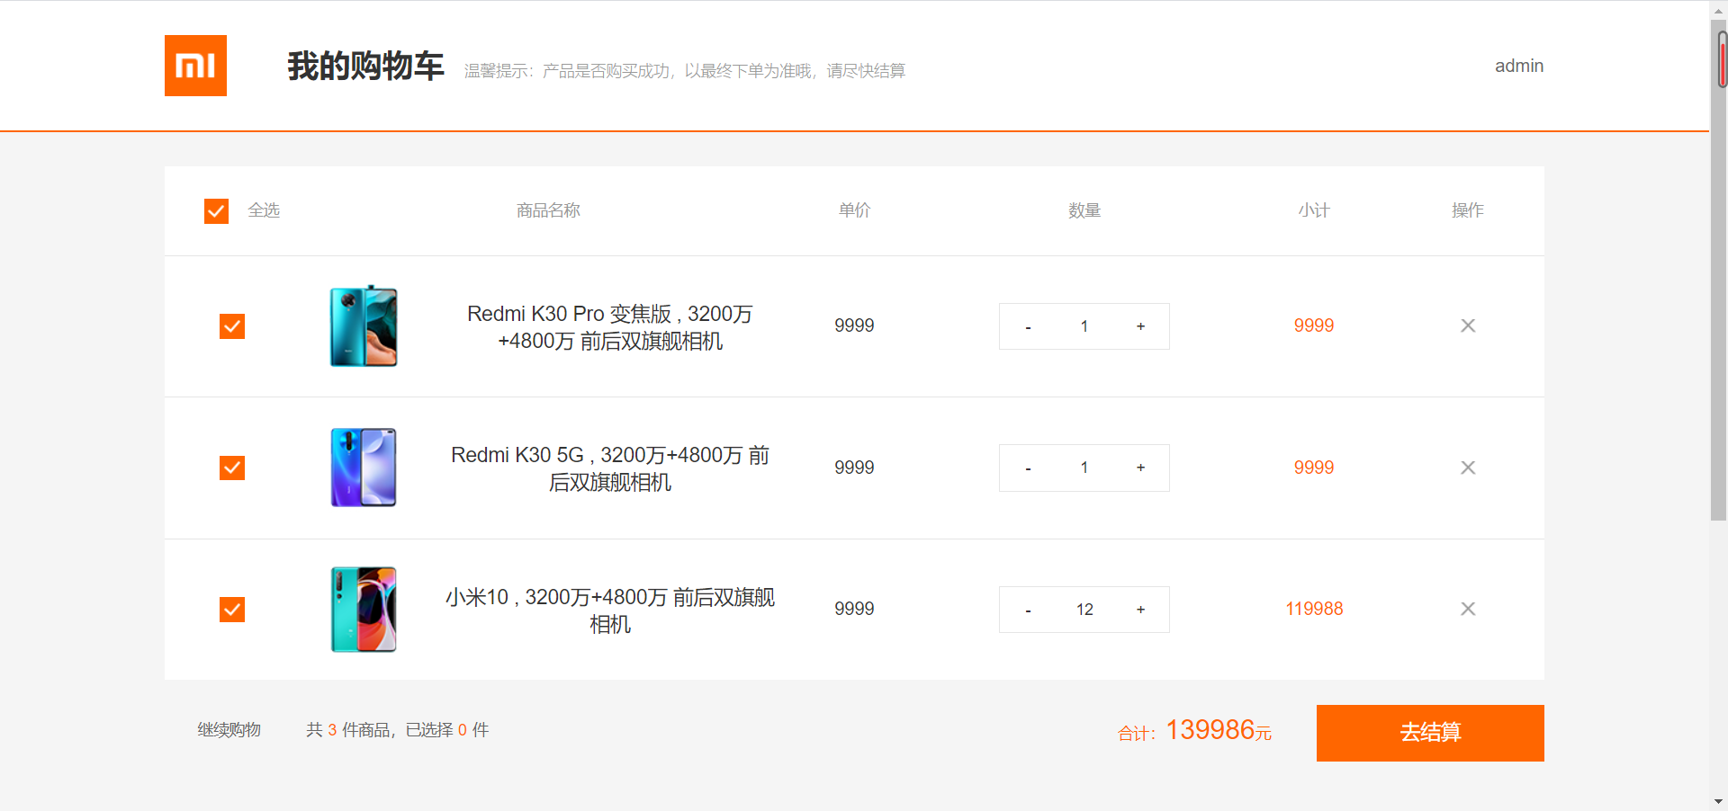The image size is (1728, 811).
Task: Click the 去结算 checkout button
Action: coord(1430,733)
